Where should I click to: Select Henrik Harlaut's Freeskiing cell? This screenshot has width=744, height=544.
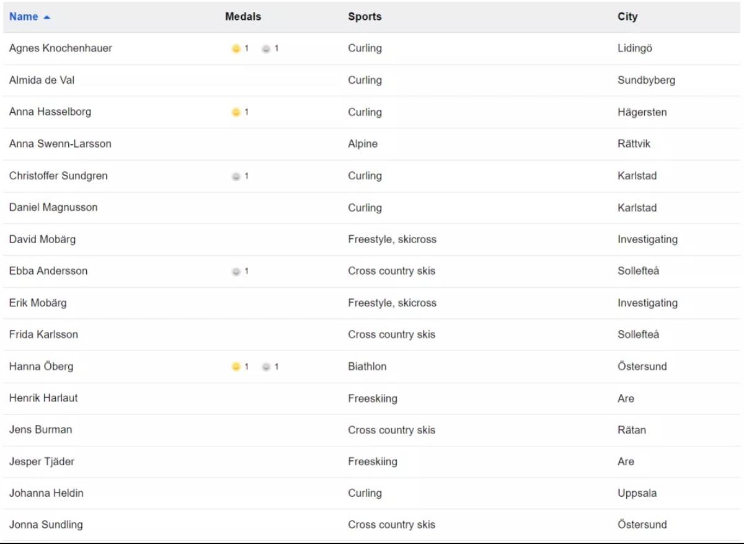(x=373, y=398)
